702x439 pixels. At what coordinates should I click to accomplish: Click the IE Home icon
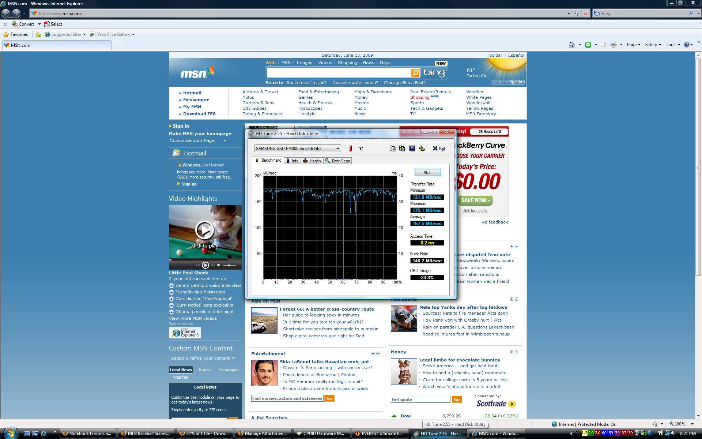pos(572,45)
